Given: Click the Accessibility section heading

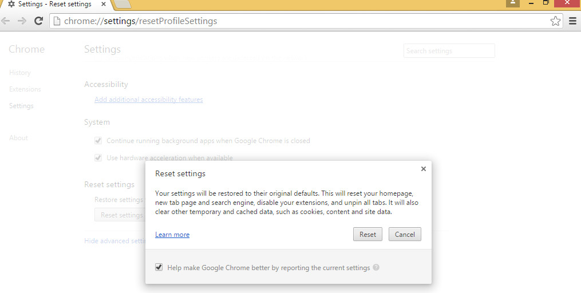Looking at the screenshot, I should pyautogui.click(x=106, y=85).
